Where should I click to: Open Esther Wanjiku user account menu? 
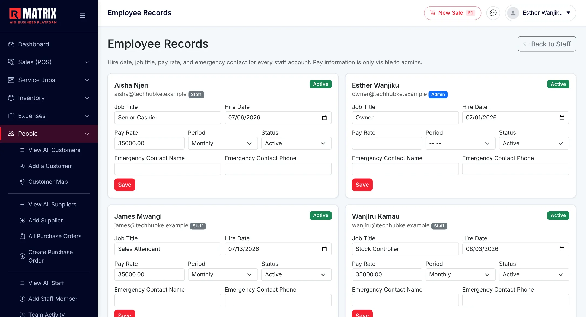540,13
